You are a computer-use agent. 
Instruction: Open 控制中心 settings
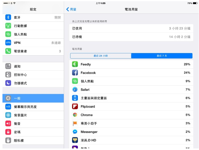[x=33, y=75]
